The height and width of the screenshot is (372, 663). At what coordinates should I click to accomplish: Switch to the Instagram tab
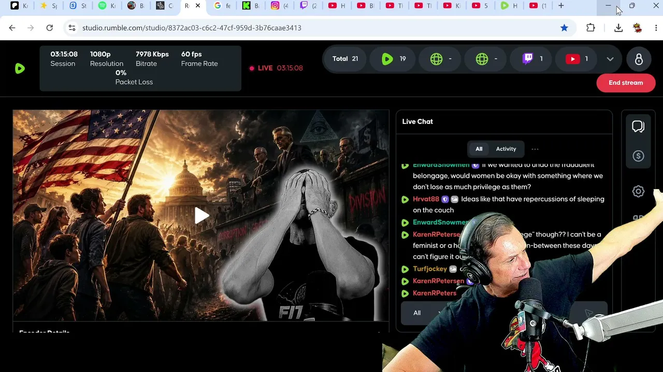(x=280, y=6)
